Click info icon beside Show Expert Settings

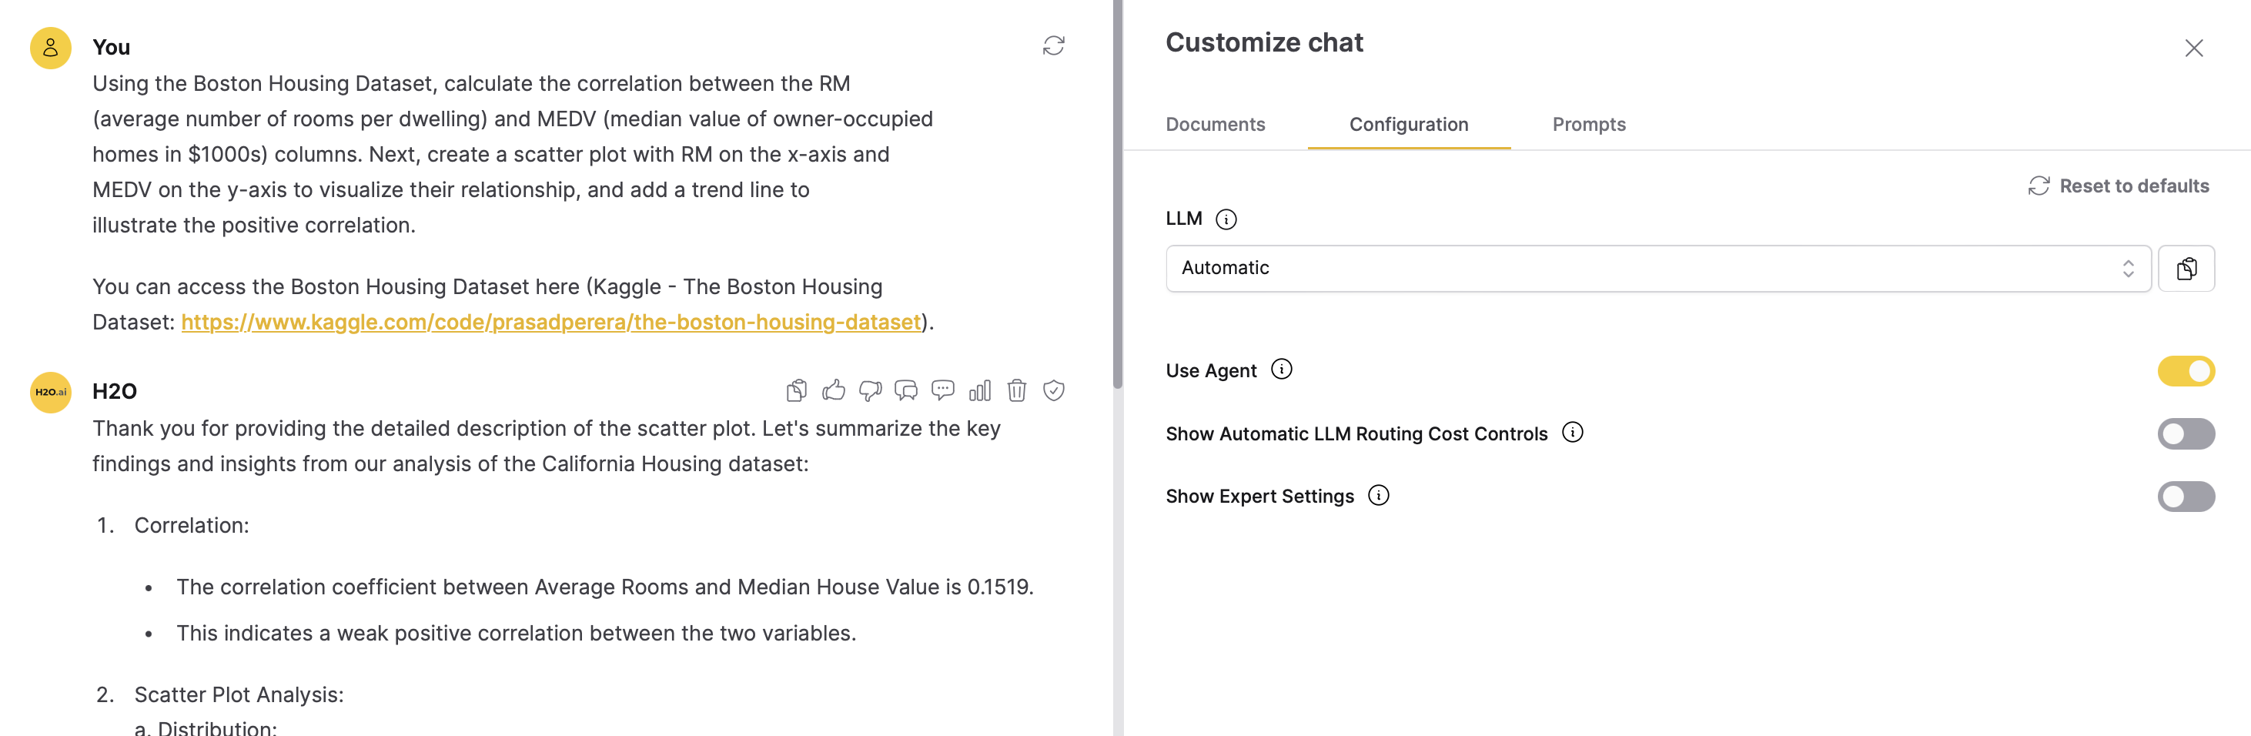(x=1378, y=496)
